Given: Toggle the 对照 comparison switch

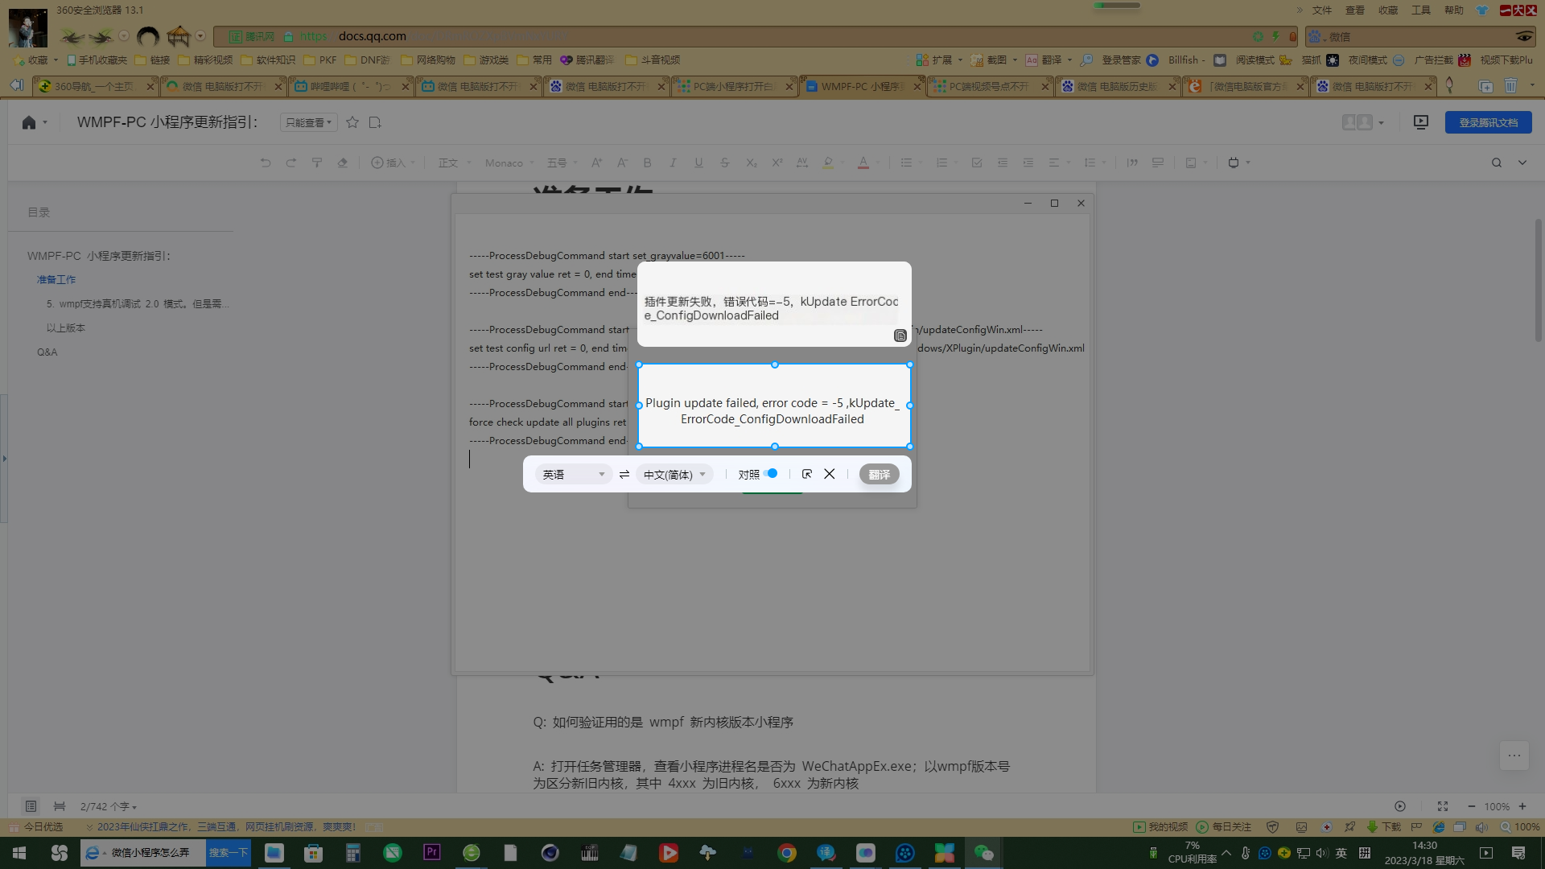Looking at the screenshot, I should click(x=770, y=474).
